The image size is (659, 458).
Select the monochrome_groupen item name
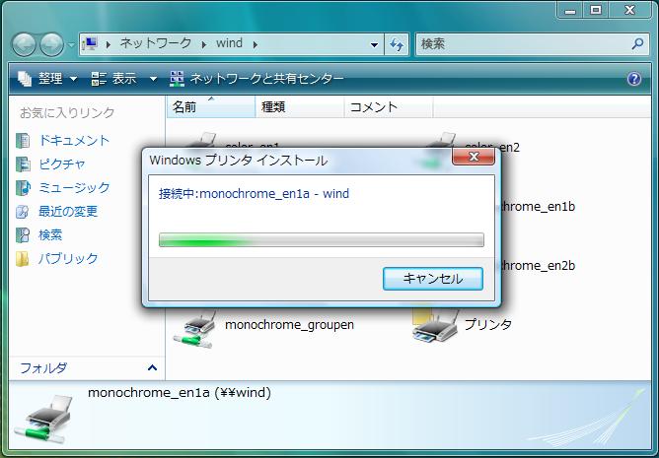coord(290,324)
